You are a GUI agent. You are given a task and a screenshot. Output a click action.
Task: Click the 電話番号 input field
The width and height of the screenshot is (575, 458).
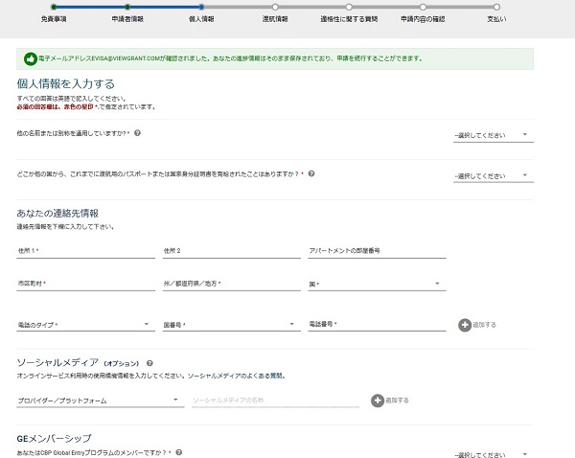[x=377, y=325]
